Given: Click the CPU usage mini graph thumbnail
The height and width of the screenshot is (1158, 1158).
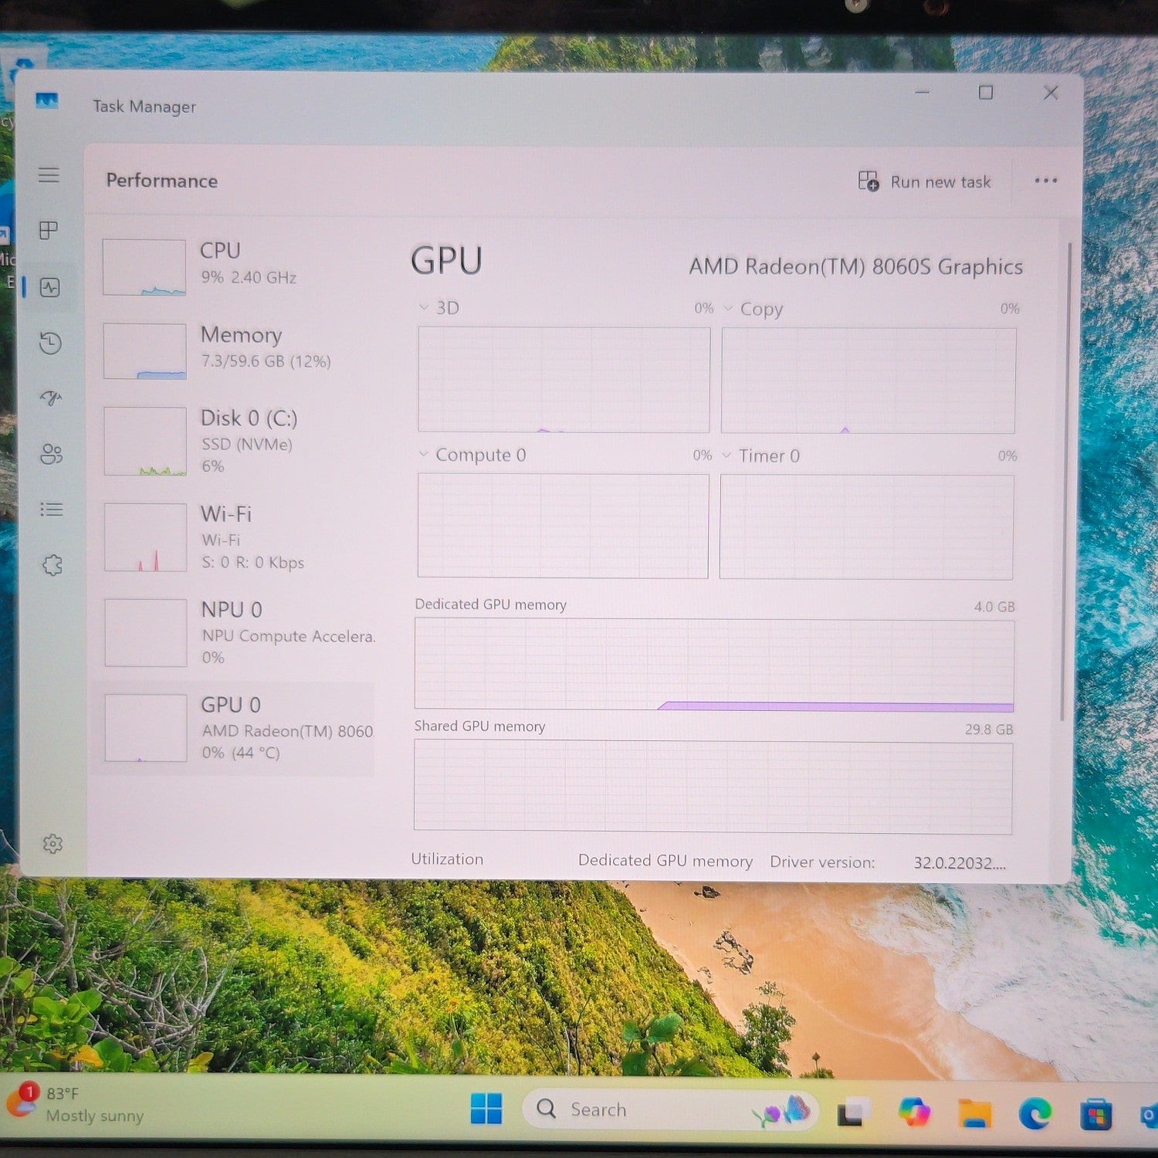Looking at the screenshot, I should (144, 267).
